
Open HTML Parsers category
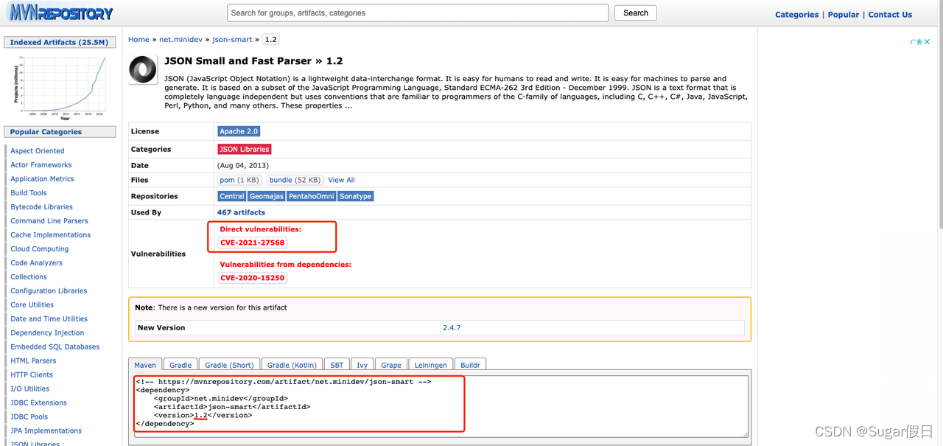[33, 361]
